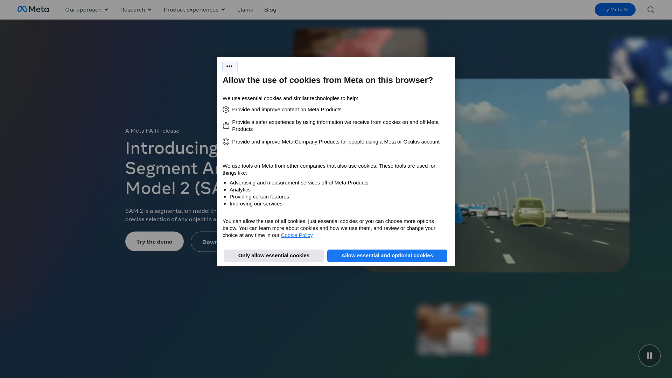The height and width of the screenshot is (378, 672).
Task: Toggle 'Only allow essential cookies'
Action: pos(274,255)
